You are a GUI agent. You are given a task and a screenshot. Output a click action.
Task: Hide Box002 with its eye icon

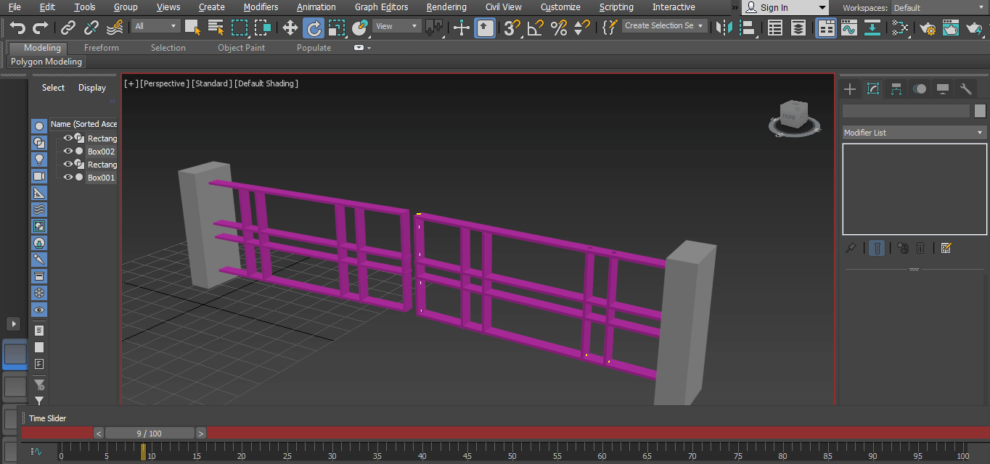click(x=68, y=152)
